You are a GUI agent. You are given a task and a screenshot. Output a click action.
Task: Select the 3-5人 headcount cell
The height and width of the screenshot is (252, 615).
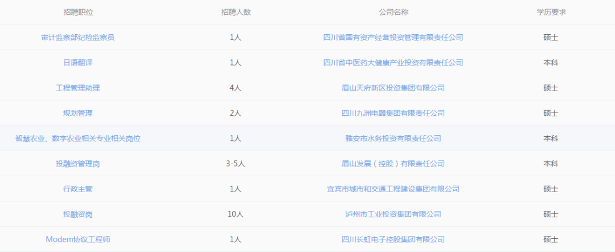(235, 164)
